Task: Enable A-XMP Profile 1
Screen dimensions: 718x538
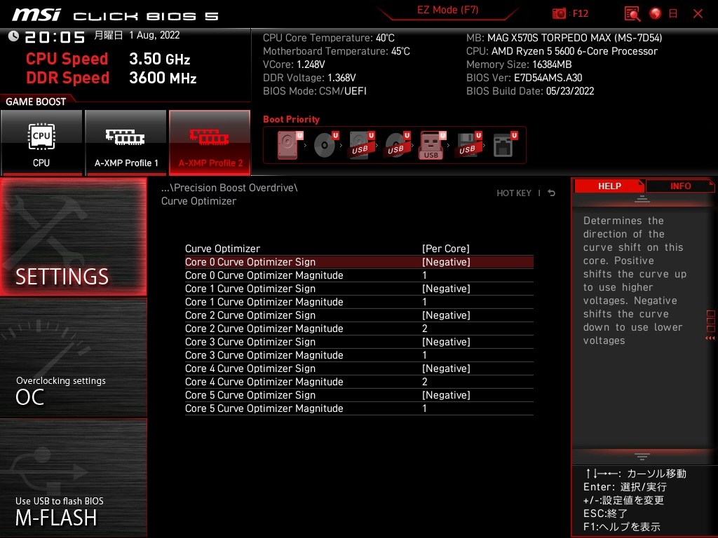Action: tap(126, 143)
